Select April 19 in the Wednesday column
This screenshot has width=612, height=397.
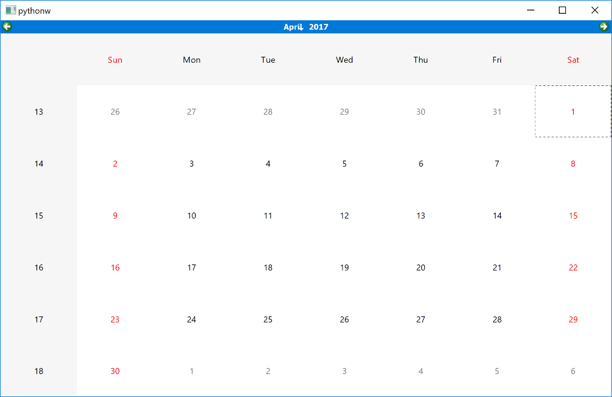344,267
